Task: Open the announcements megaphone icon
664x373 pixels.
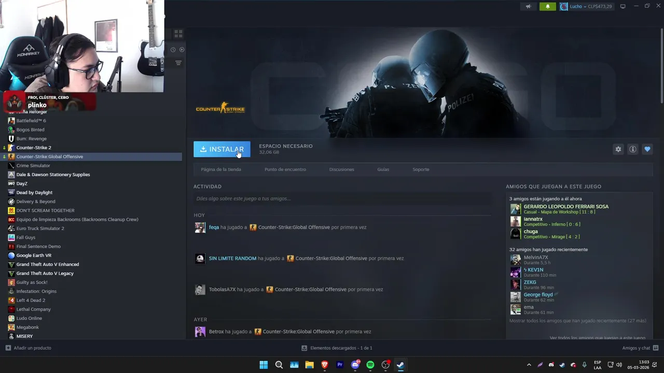Action: tap(529, 6)
